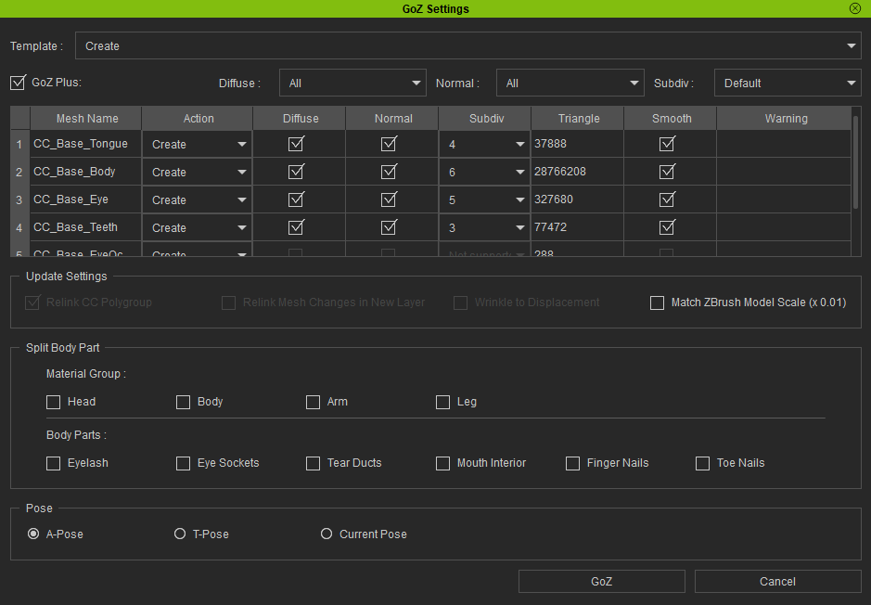This screenshot has height=605, width=871.
Task: Toggle Smooth for CC_Base_Eye
Action: click(x=667, y=200)
